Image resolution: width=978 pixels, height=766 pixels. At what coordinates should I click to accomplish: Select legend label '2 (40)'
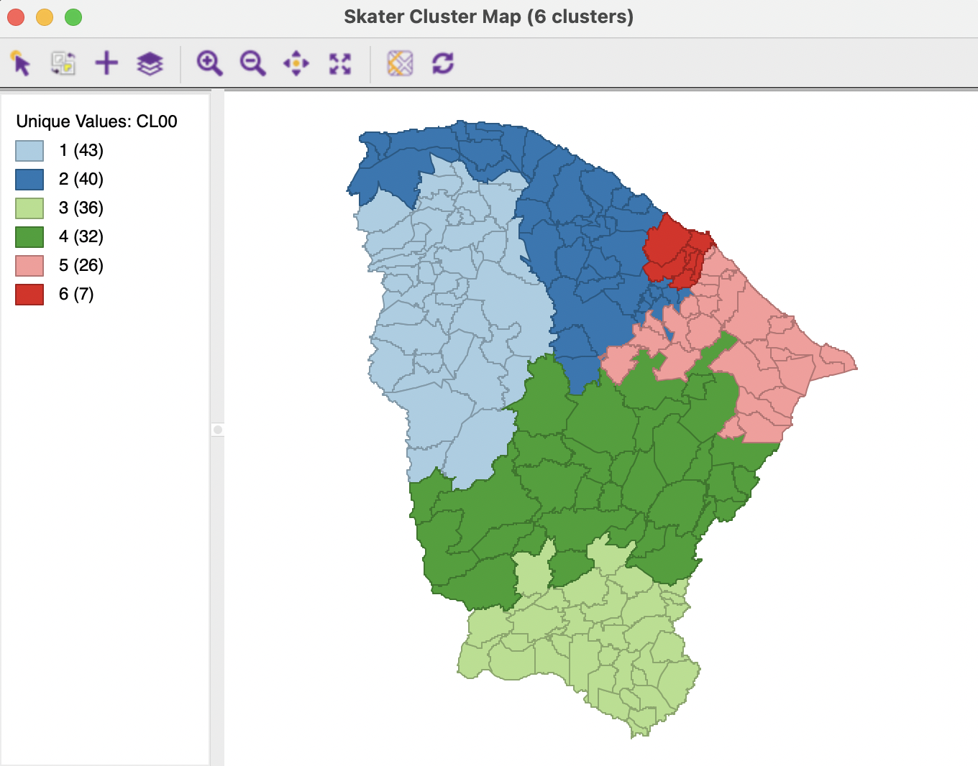[81, 179]
